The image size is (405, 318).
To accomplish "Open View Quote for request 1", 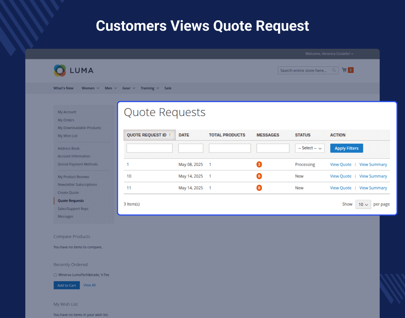I will pyautogui.click(x=341, y=164).
